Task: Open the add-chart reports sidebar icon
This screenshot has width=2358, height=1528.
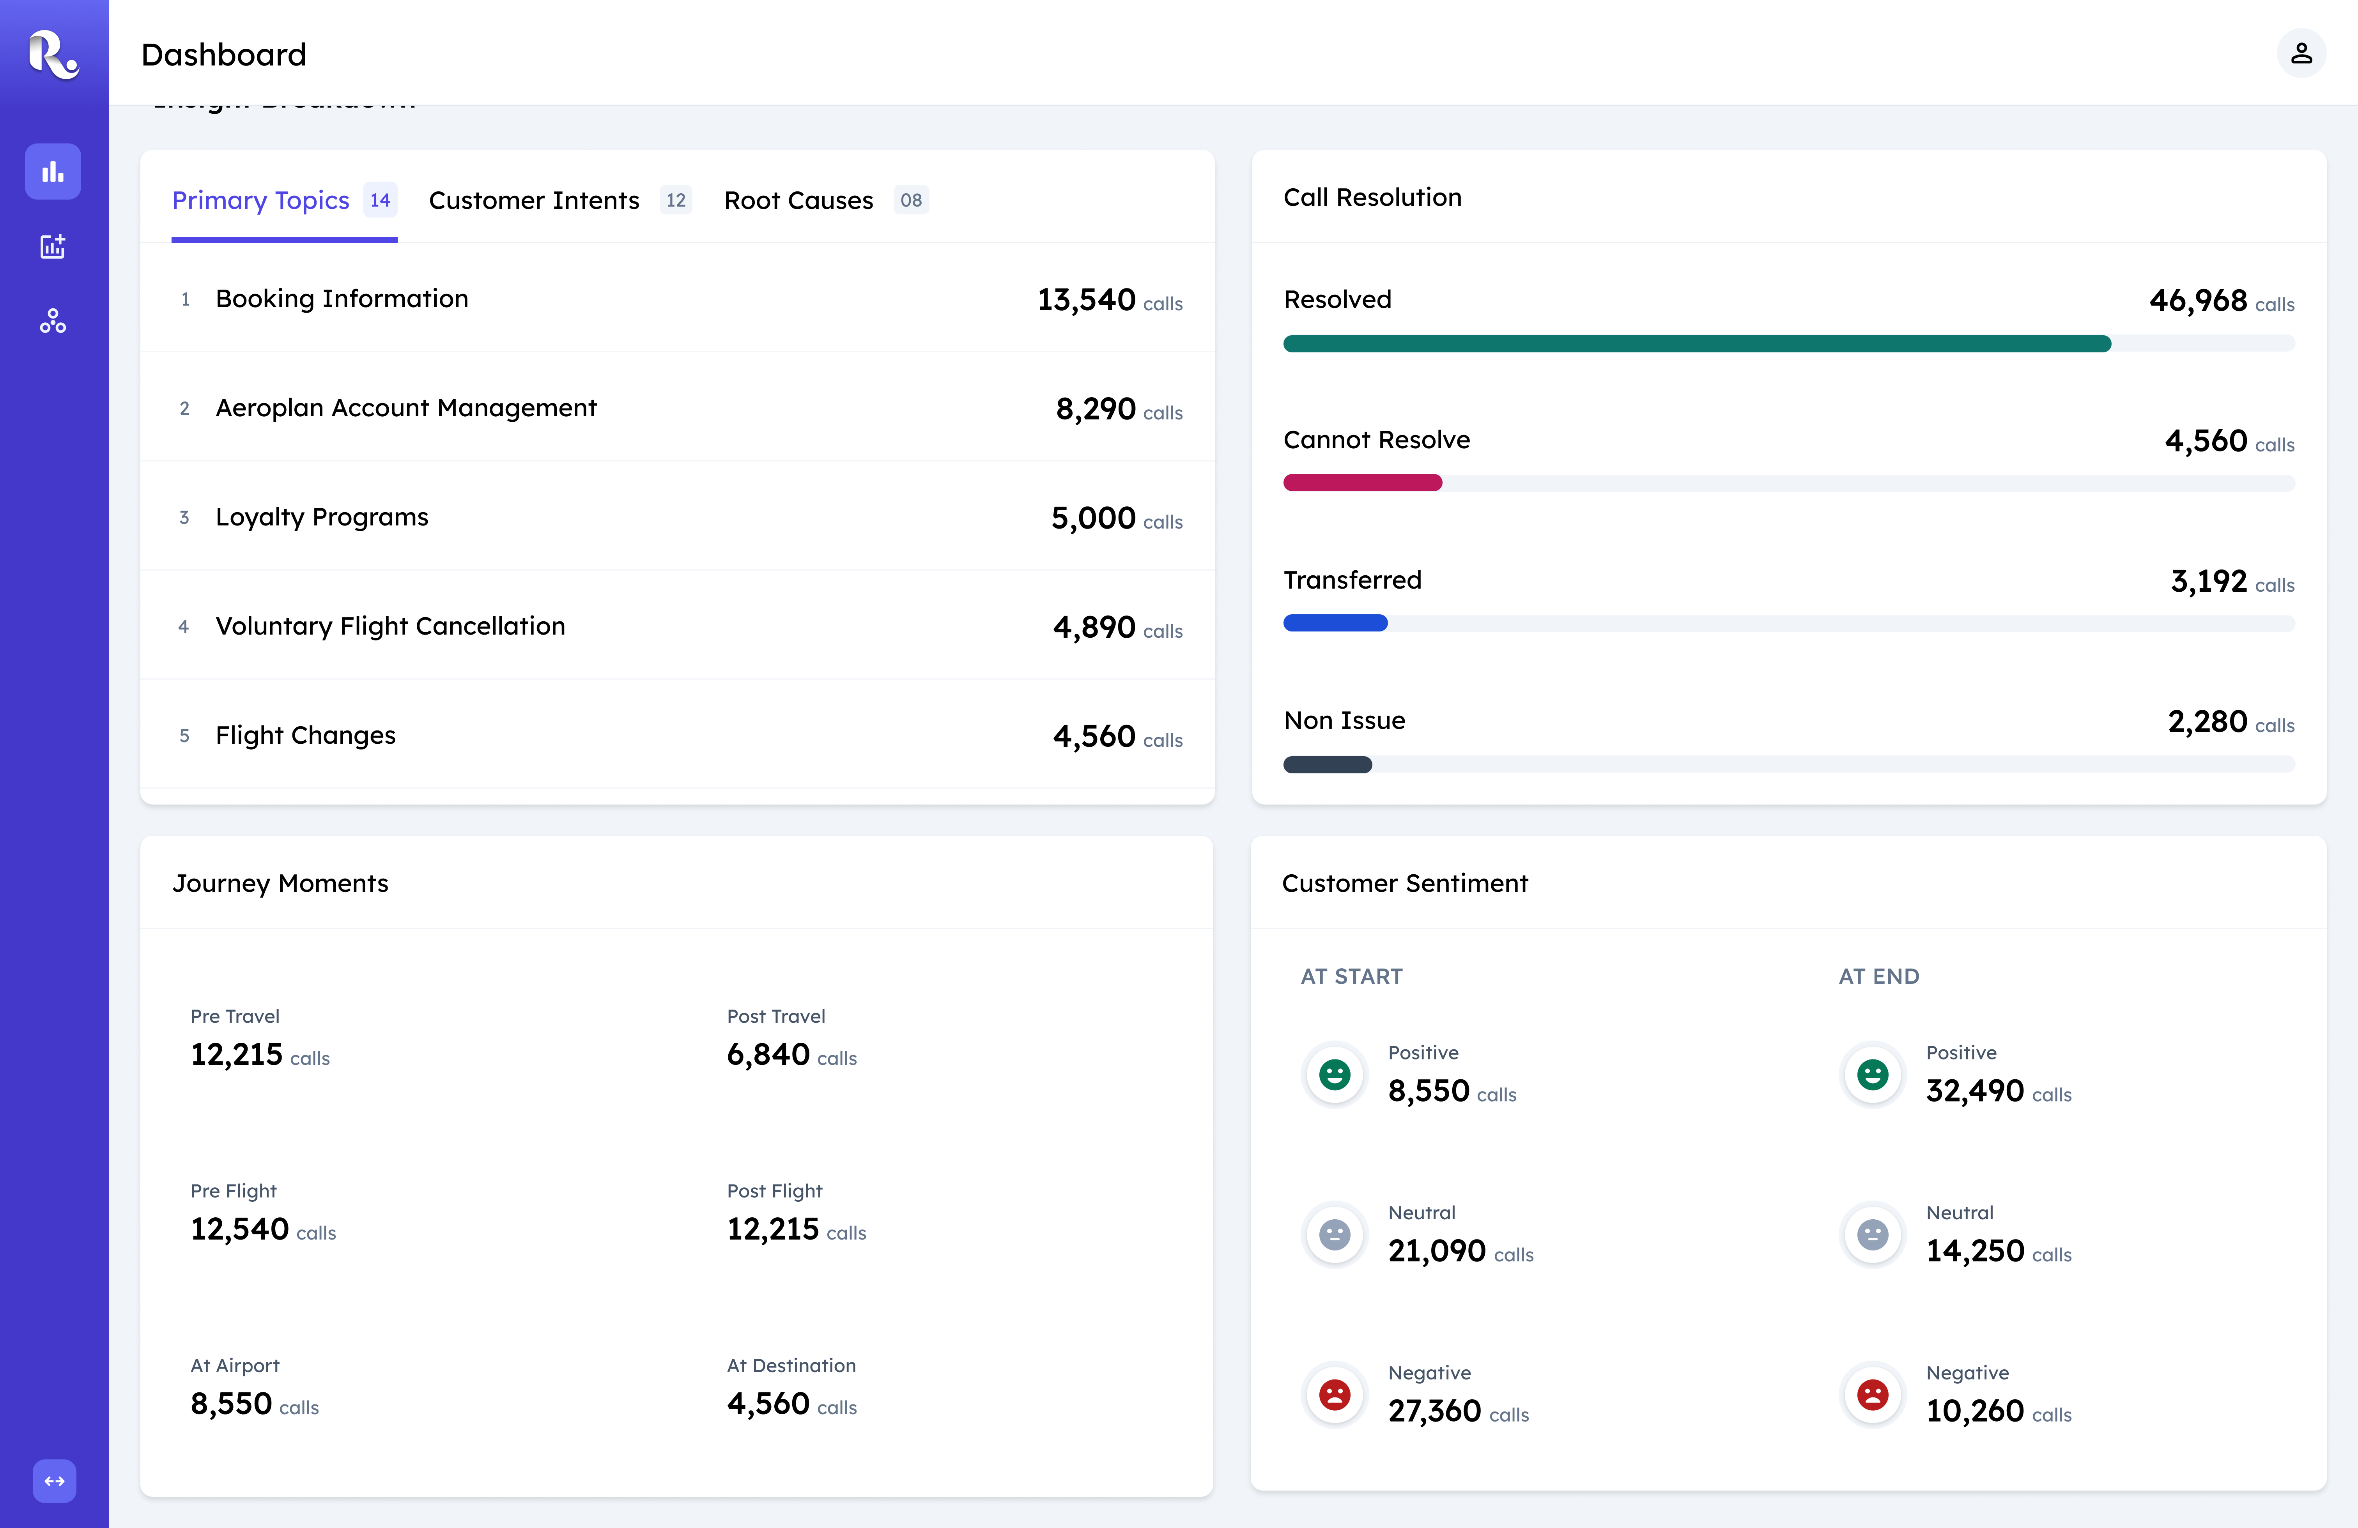Action: click(53, 247)
